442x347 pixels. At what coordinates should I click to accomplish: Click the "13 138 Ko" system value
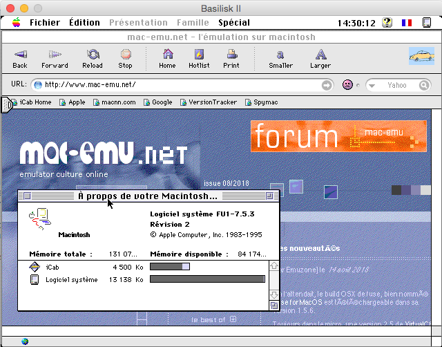pos(126,279)
